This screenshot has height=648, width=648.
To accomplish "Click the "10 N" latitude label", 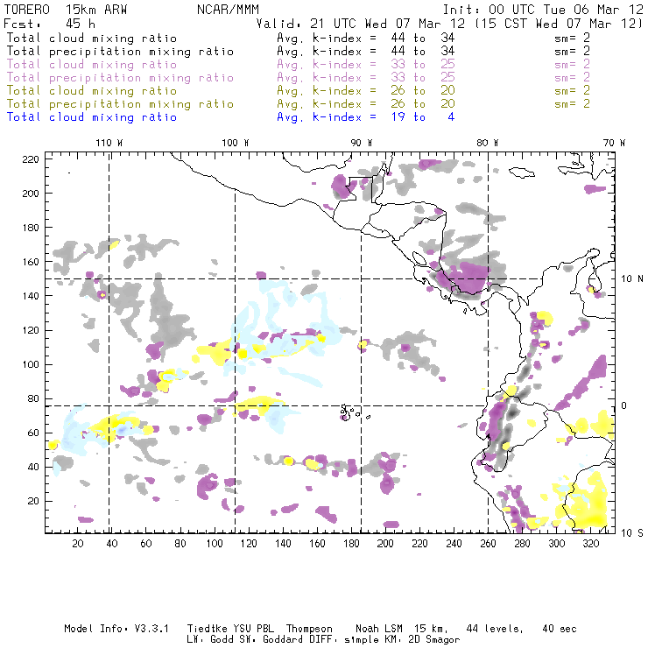I will [x=632, y=279].
